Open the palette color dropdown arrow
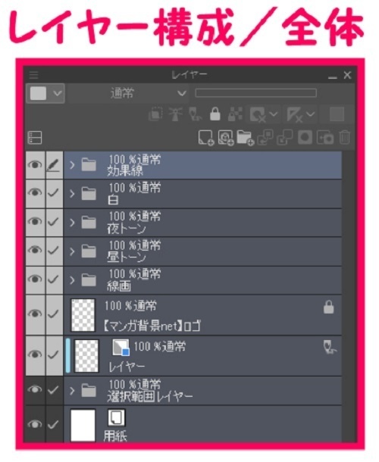The width and height of the screenshot is (379, 462). (57, 93)
